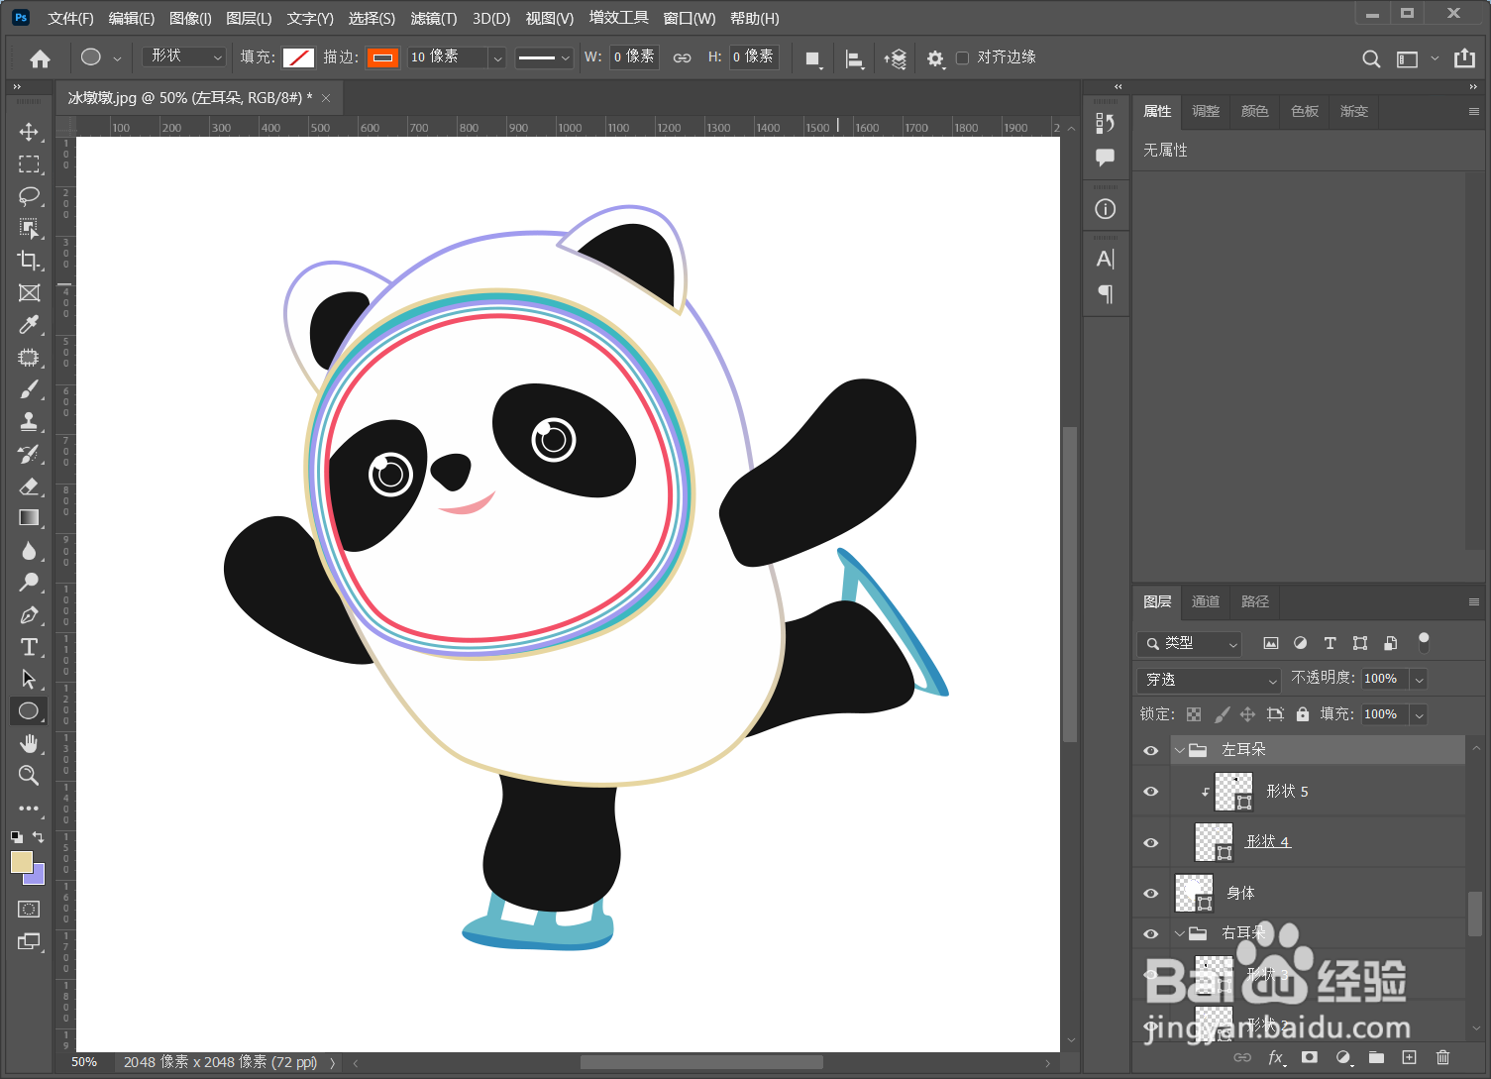Open the 文件(F) menu
This screenshot has width=1491, height=1079.
coord(70,18)
